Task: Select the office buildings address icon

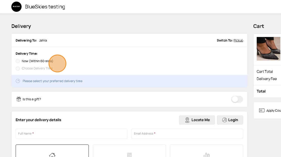Action: (x=206, y=155)
